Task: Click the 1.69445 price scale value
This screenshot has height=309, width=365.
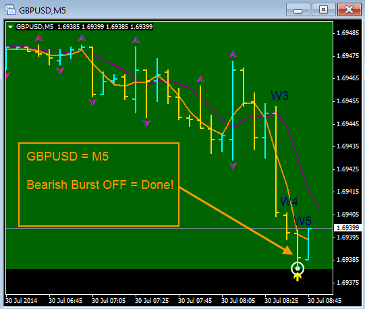Action: pos(348,124)
